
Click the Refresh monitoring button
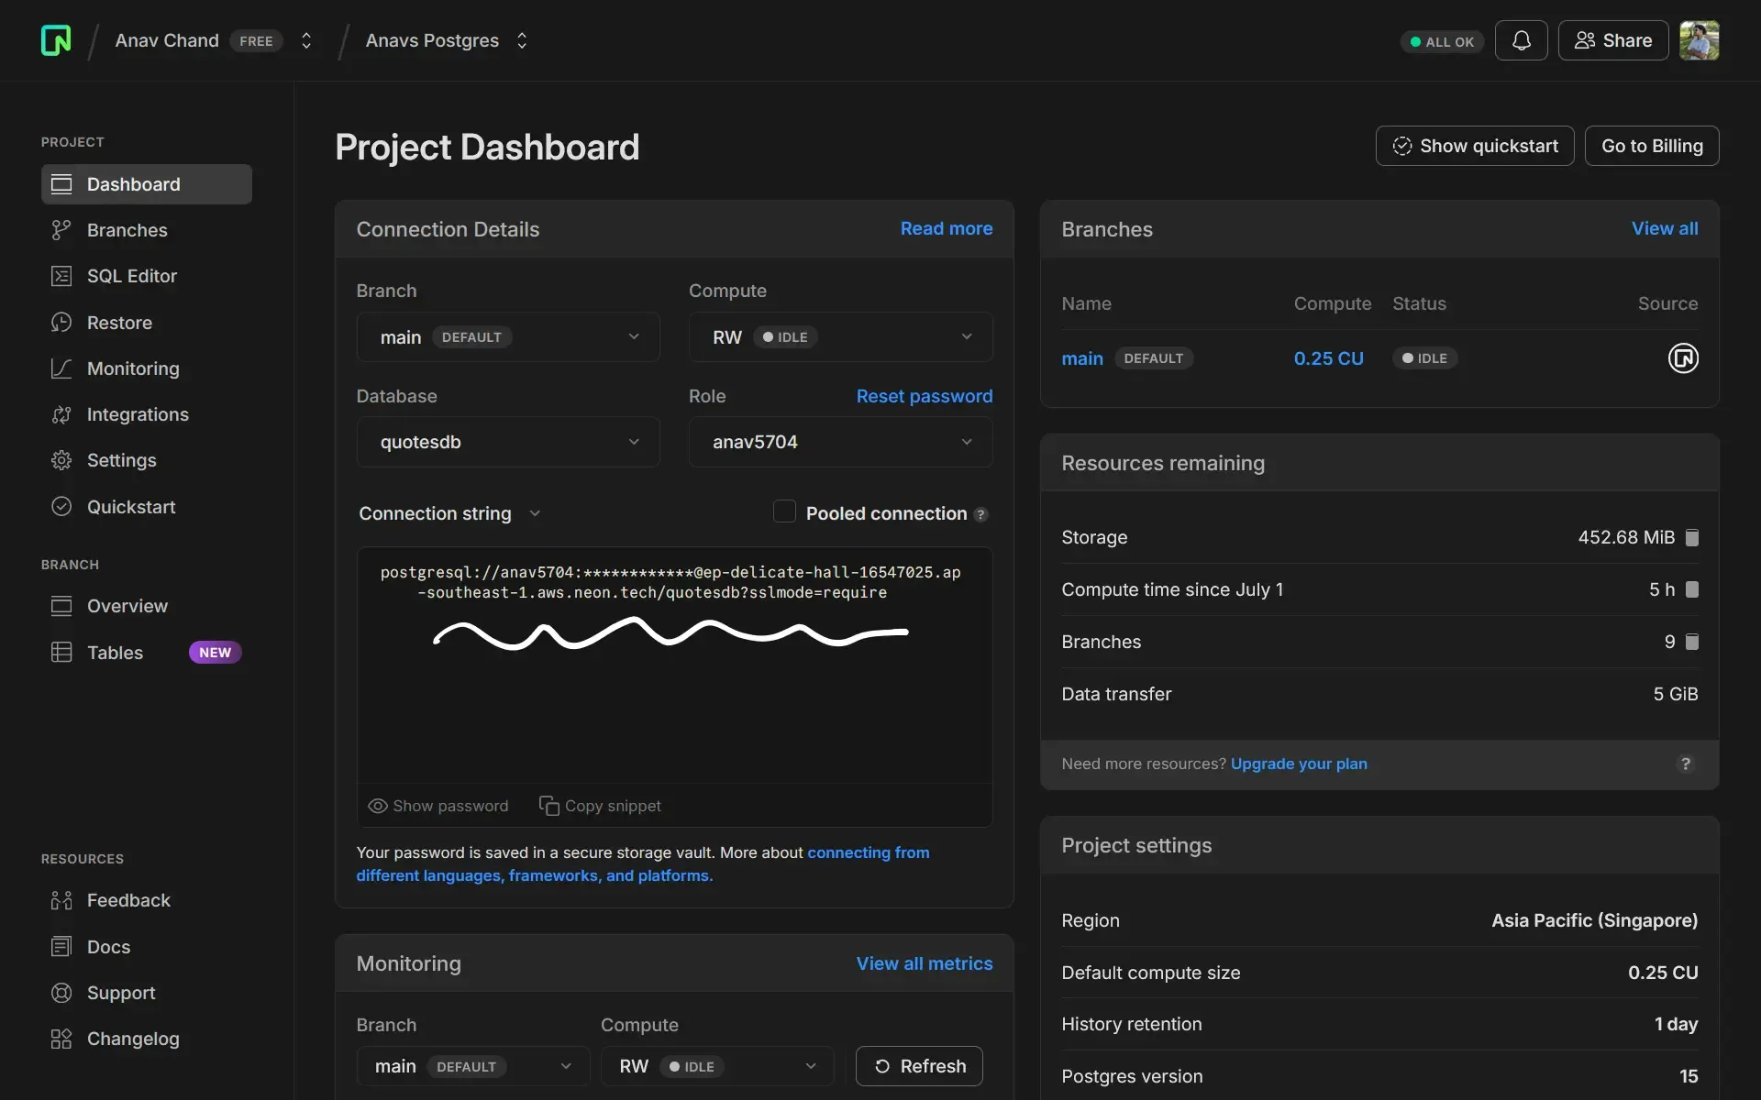pyautogui.click(x=919, y=1066)
